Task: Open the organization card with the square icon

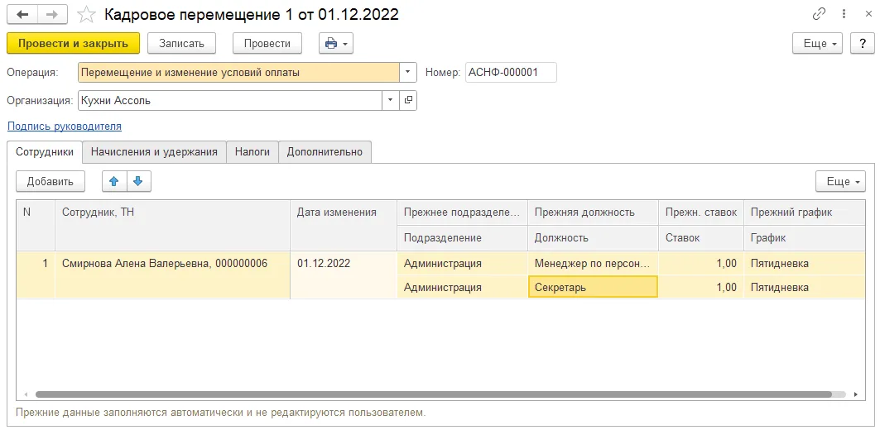Action: click(409, 100)
